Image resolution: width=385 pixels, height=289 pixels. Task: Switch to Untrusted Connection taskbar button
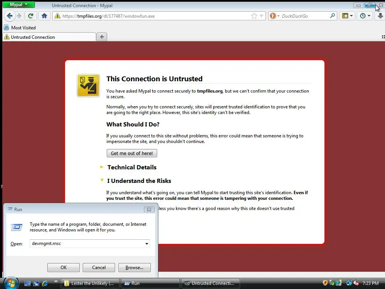pyautogui.click(x=211, y=283)
